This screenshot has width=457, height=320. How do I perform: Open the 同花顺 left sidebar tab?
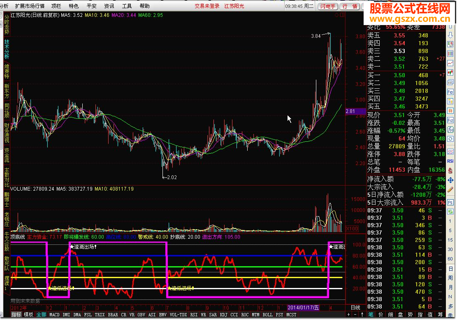pos(7,111)
